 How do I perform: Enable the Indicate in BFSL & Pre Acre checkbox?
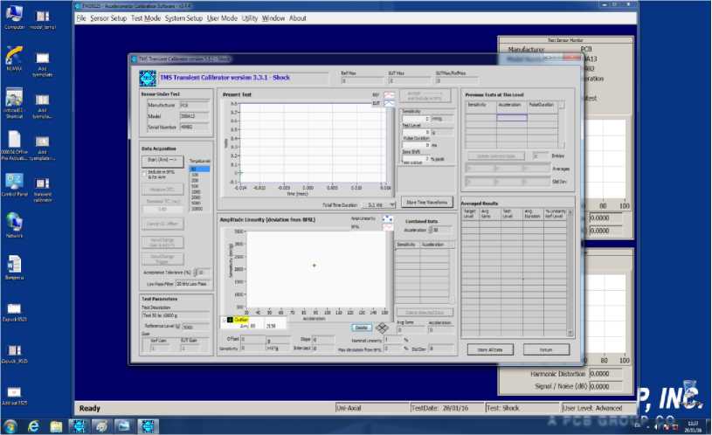pos(145,172)
